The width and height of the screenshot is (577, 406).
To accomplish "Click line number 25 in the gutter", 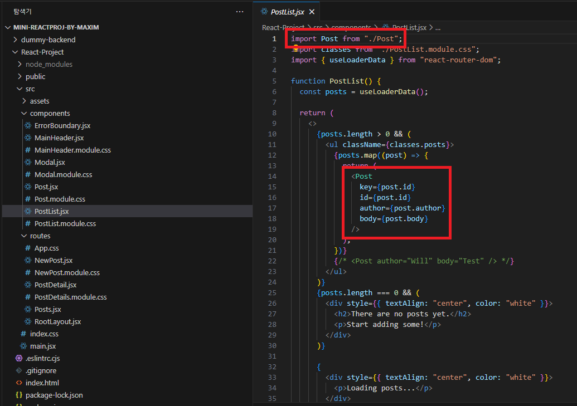I will [272, 293].
